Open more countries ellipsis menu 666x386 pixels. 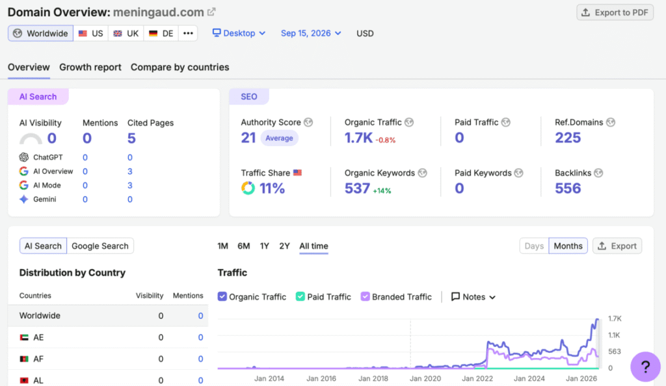[188, 34]
